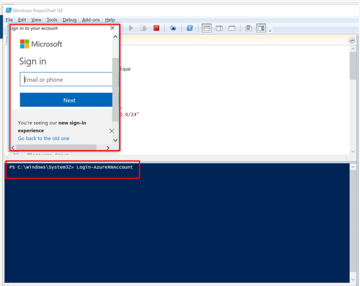The height and width of the screenshot is (286, 360).
Task: Click the Microsoft logo in dialog
Action: (x=41, y=44)
